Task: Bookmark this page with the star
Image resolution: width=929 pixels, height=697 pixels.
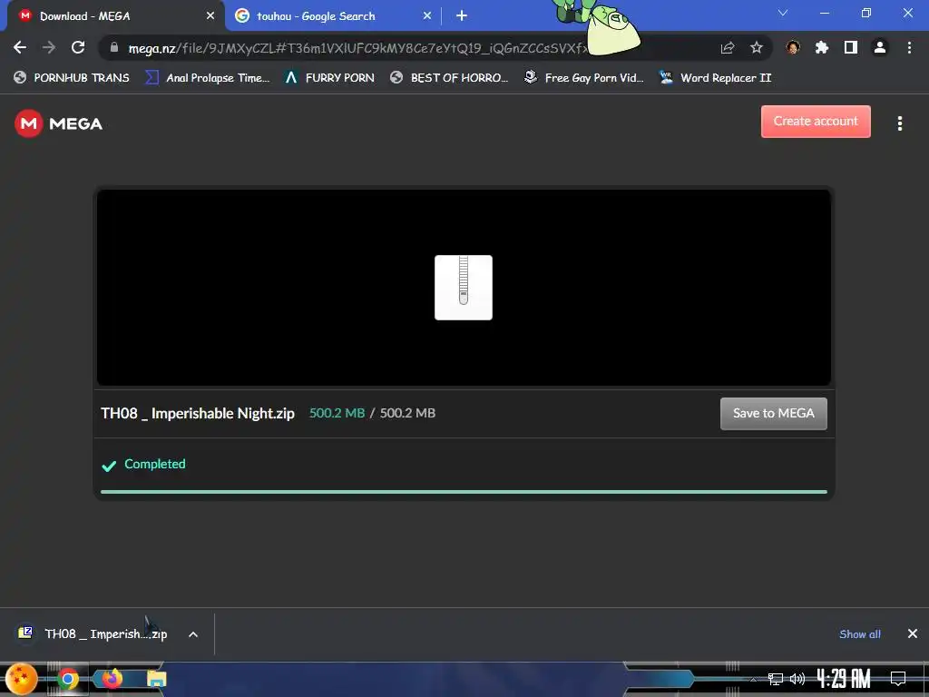Action: click(756, 47)
